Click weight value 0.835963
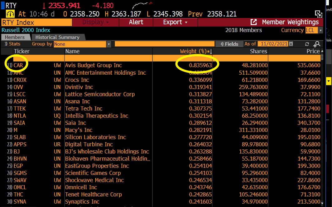Viewport: 332px width, 207px height. 200,65
